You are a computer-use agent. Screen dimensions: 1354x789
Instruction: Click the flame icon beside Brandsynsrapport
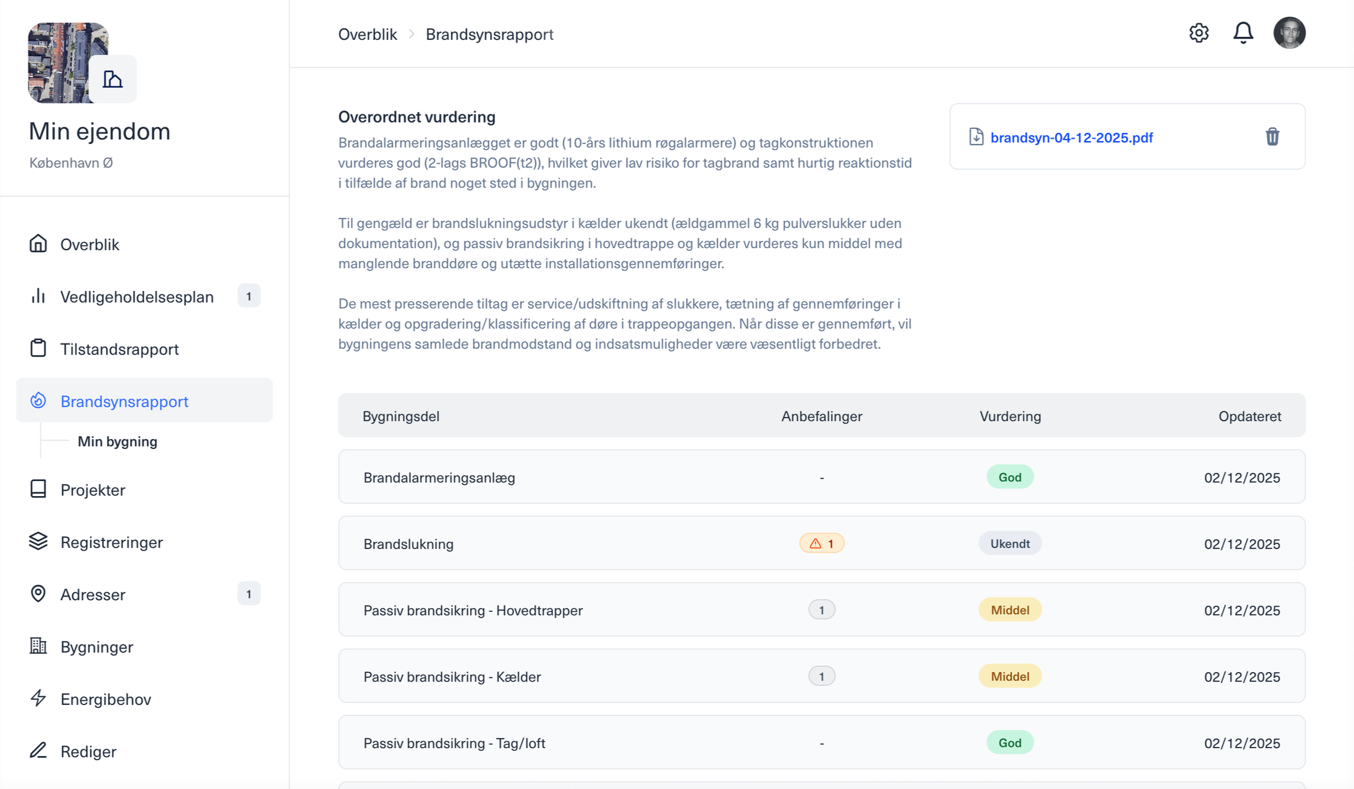click(x=38, y=401)
